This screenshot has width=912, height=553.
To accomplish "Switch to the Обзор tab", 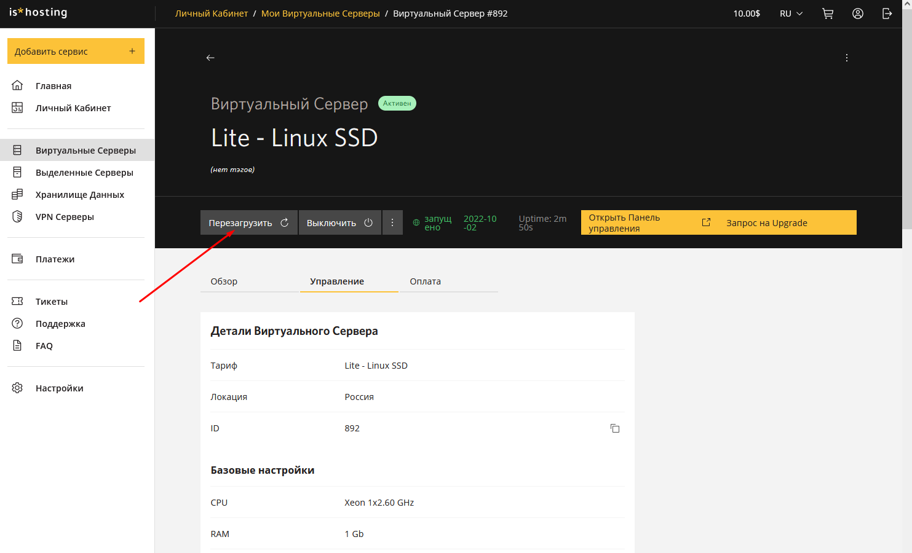I will tap(224, 281).
